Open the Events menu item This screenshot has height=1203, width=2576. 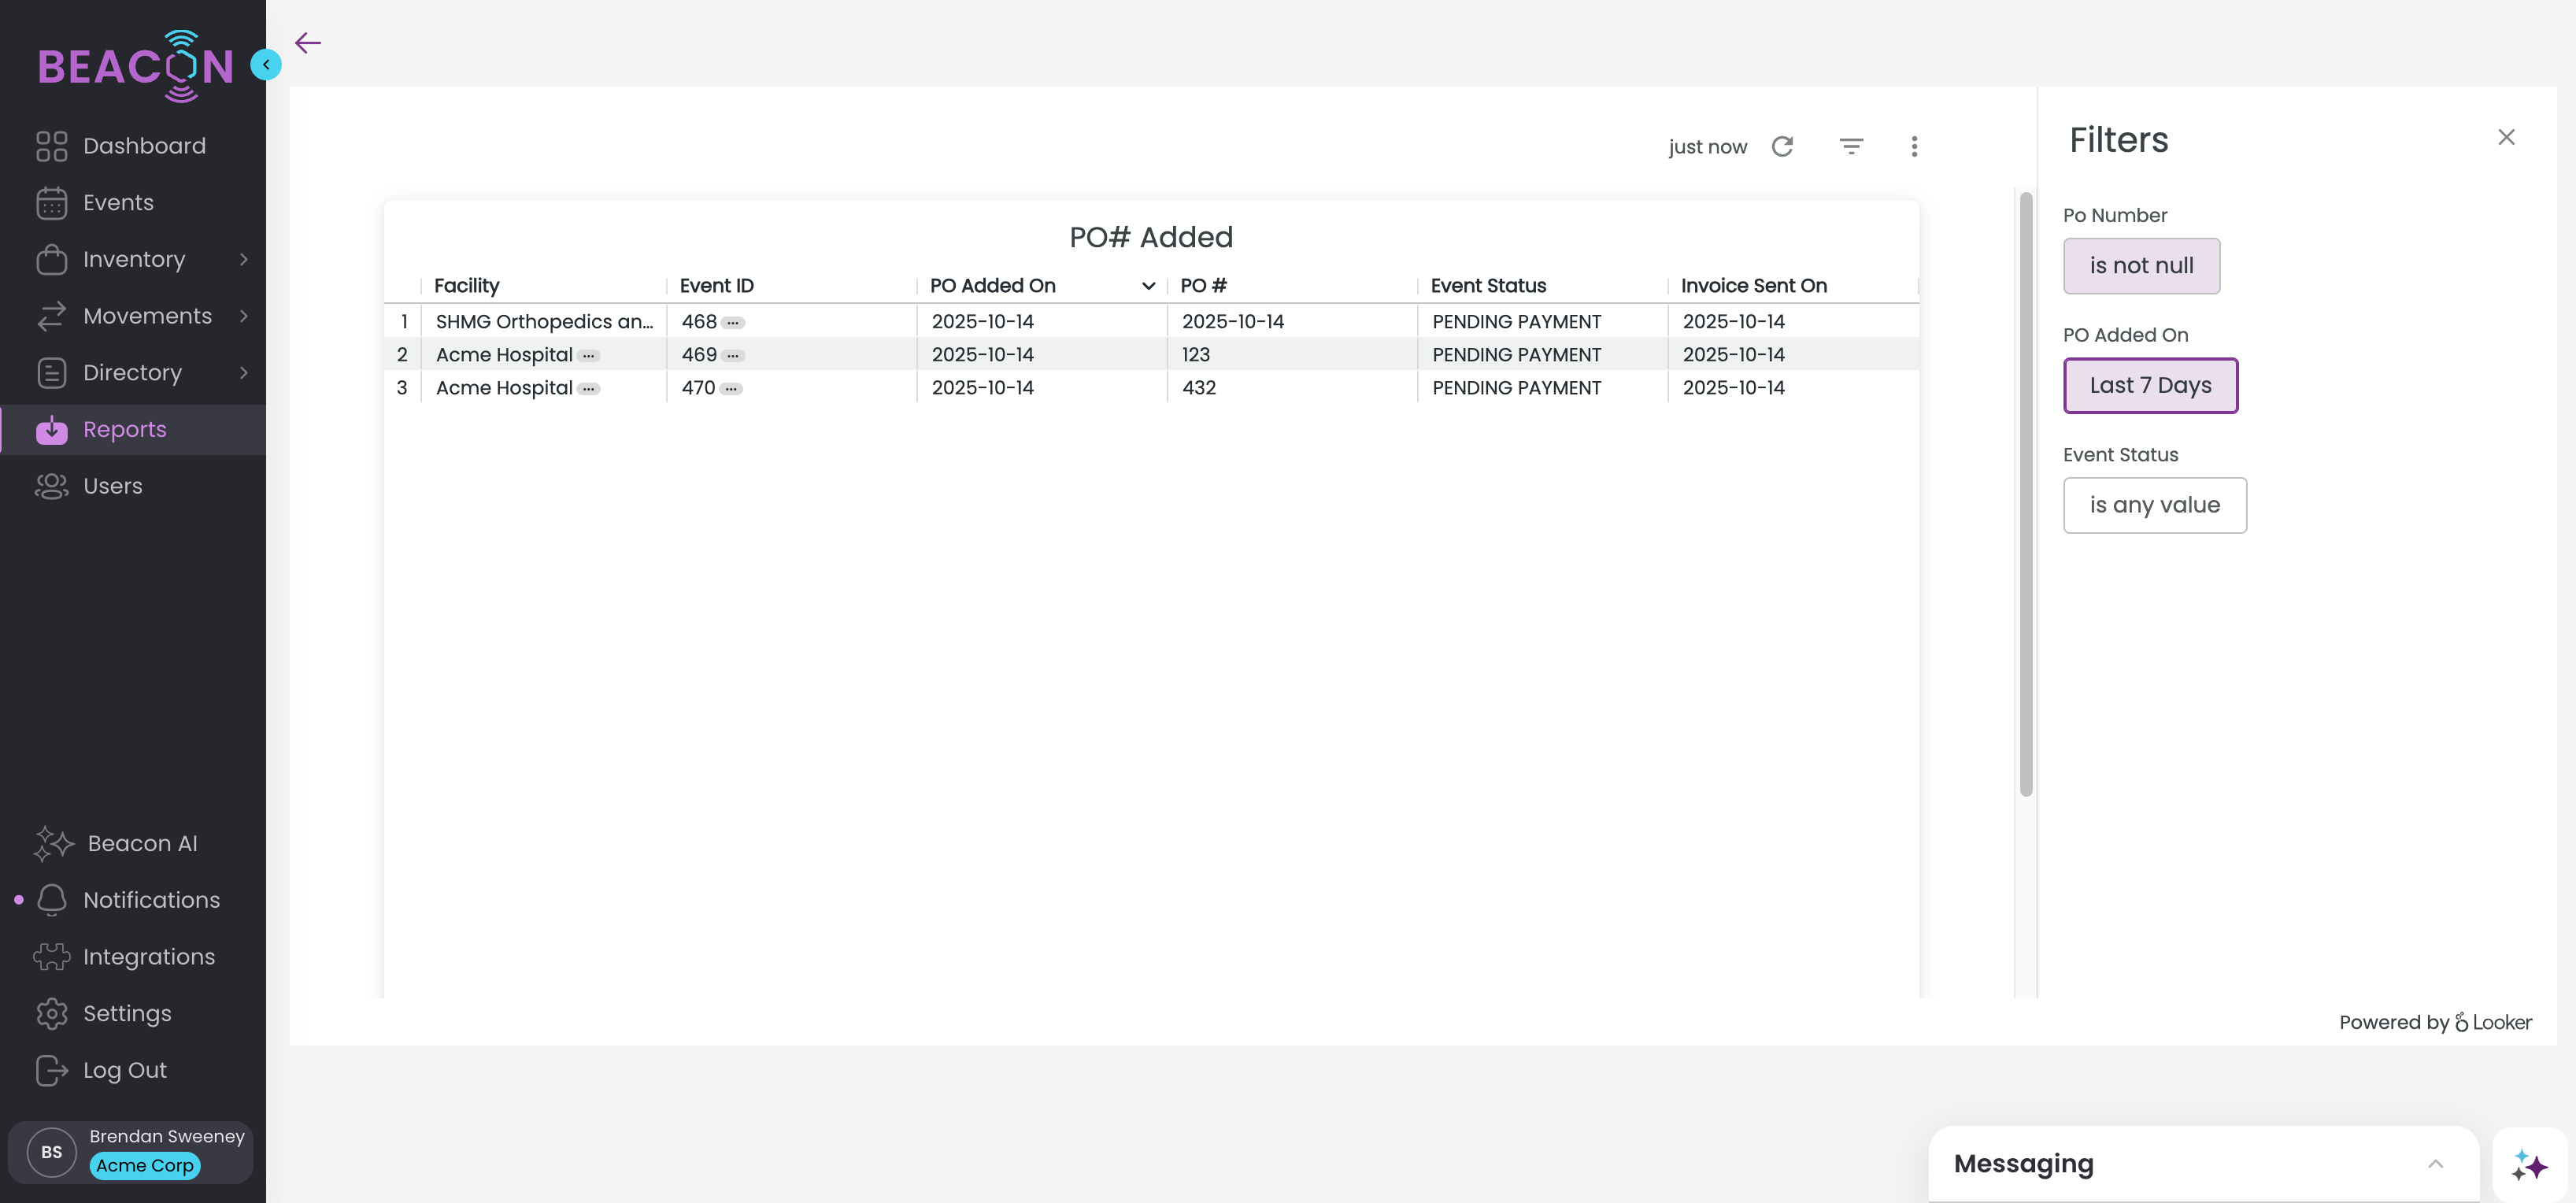[x=118, y=203]
